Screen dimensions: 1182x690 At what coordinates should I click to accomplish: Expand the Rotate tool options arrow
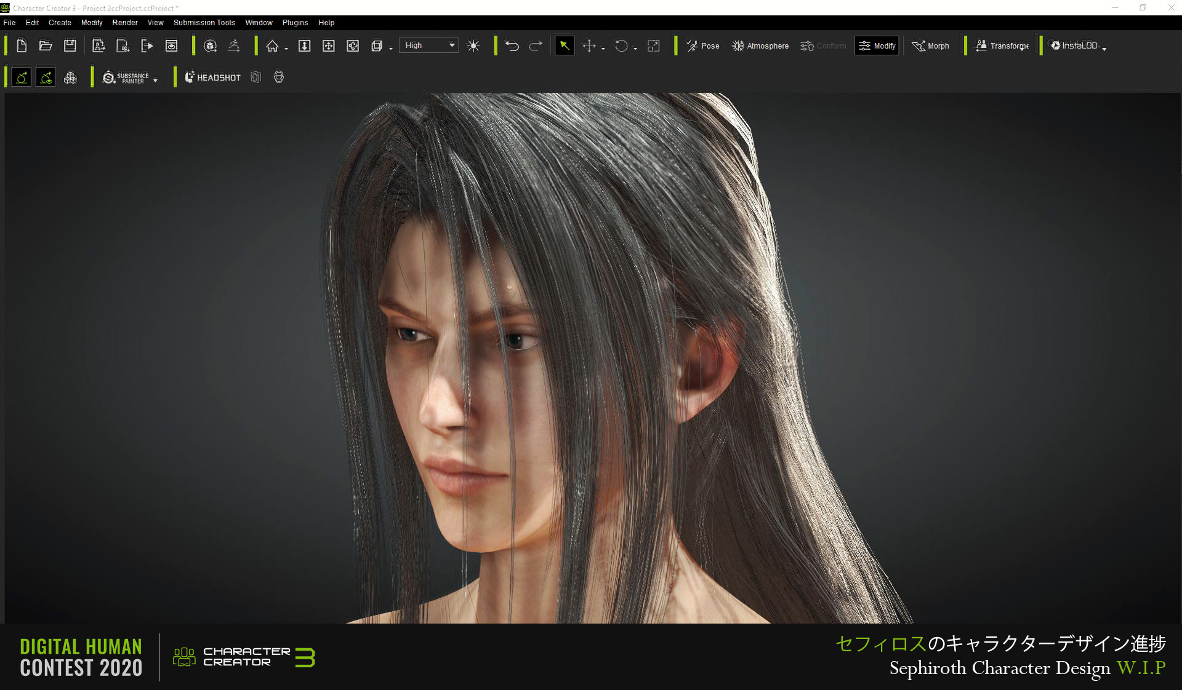(x=635, y=49)
